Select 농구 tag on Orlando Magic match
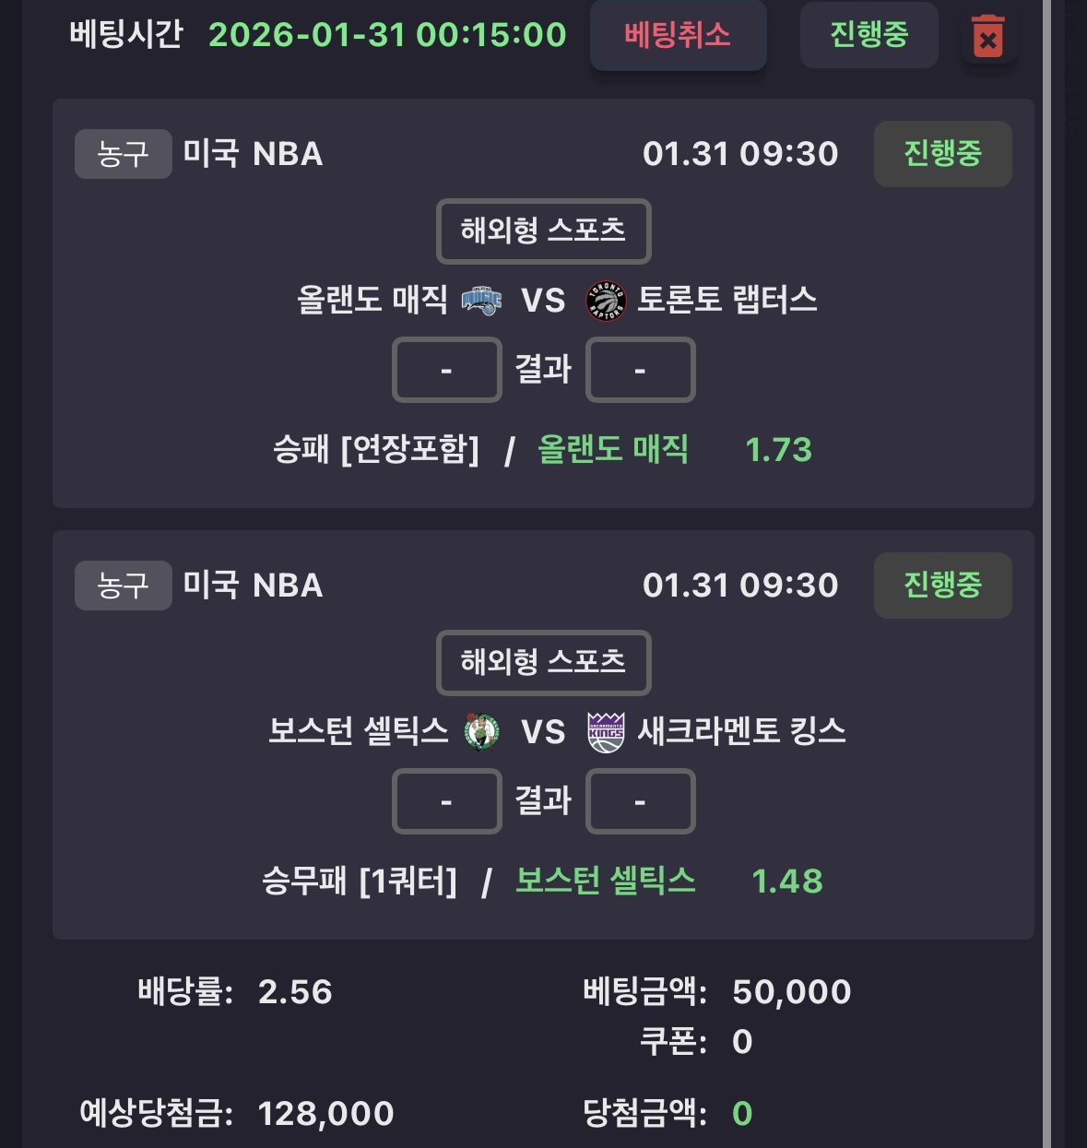This screenshot has height=1148, width=1087. tap(123, 154)
